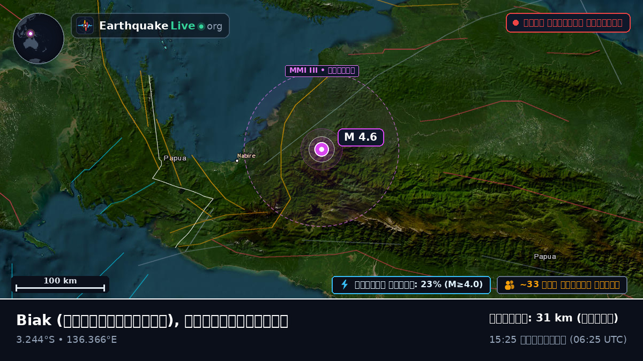Open the globe locator mini-map
The height and width of the screenshot is (361, 643).
tap(39, 39)
